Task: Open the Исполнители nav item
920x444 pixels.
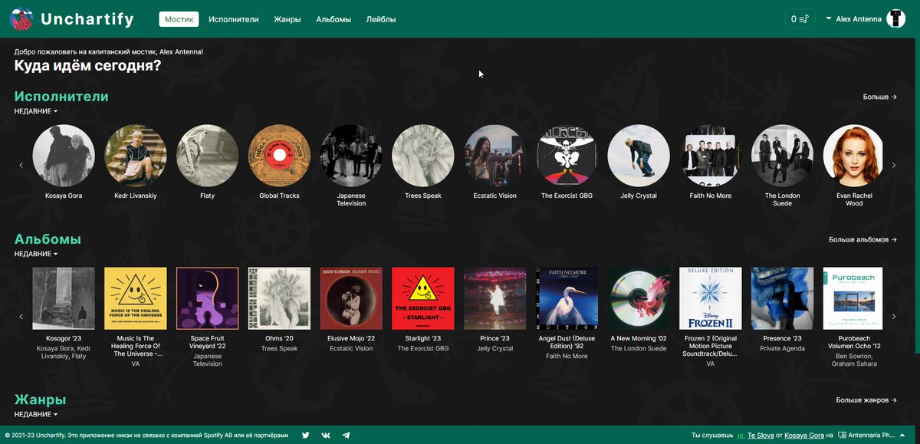Action: point(233,19)
